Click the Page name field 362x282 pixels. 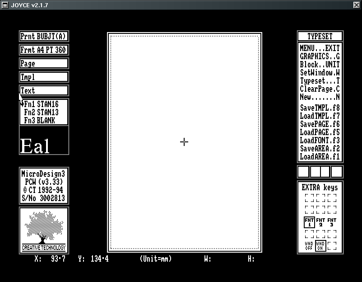coord(44,64)
